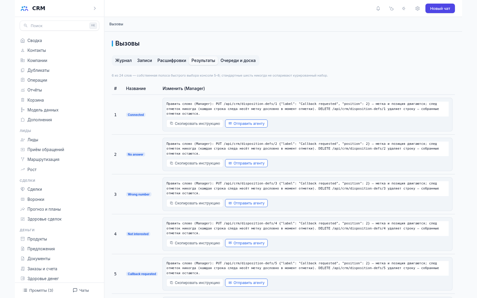This screenshot has height=298, width=477.
Task: Open Предложения
Action: 59,249
